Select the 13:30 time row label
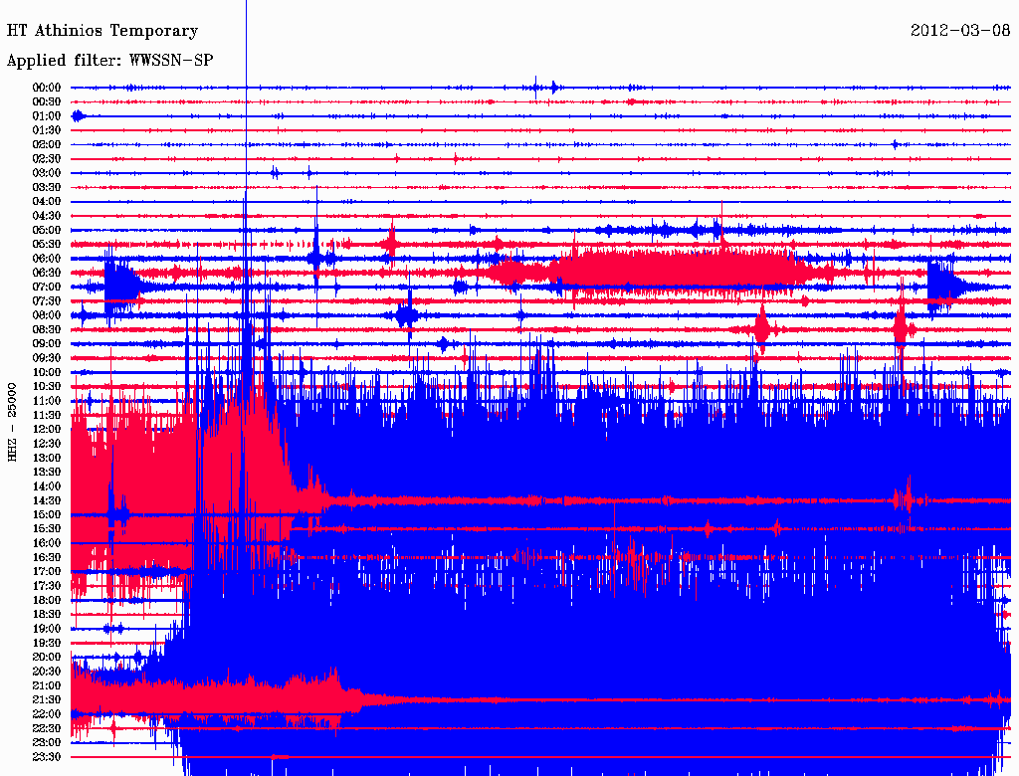This screenshot has height=776, width=1019. coord(47,472)
